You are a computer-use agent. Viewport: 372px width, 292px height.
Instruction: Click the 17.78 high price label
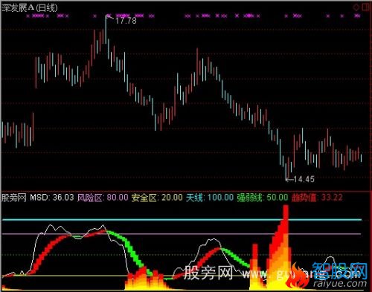point(126,21)
